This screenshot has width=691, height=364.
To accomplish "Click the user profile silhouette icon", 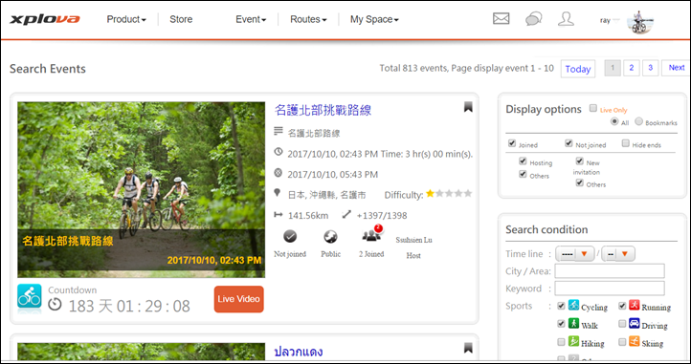I will coord(566,18).
